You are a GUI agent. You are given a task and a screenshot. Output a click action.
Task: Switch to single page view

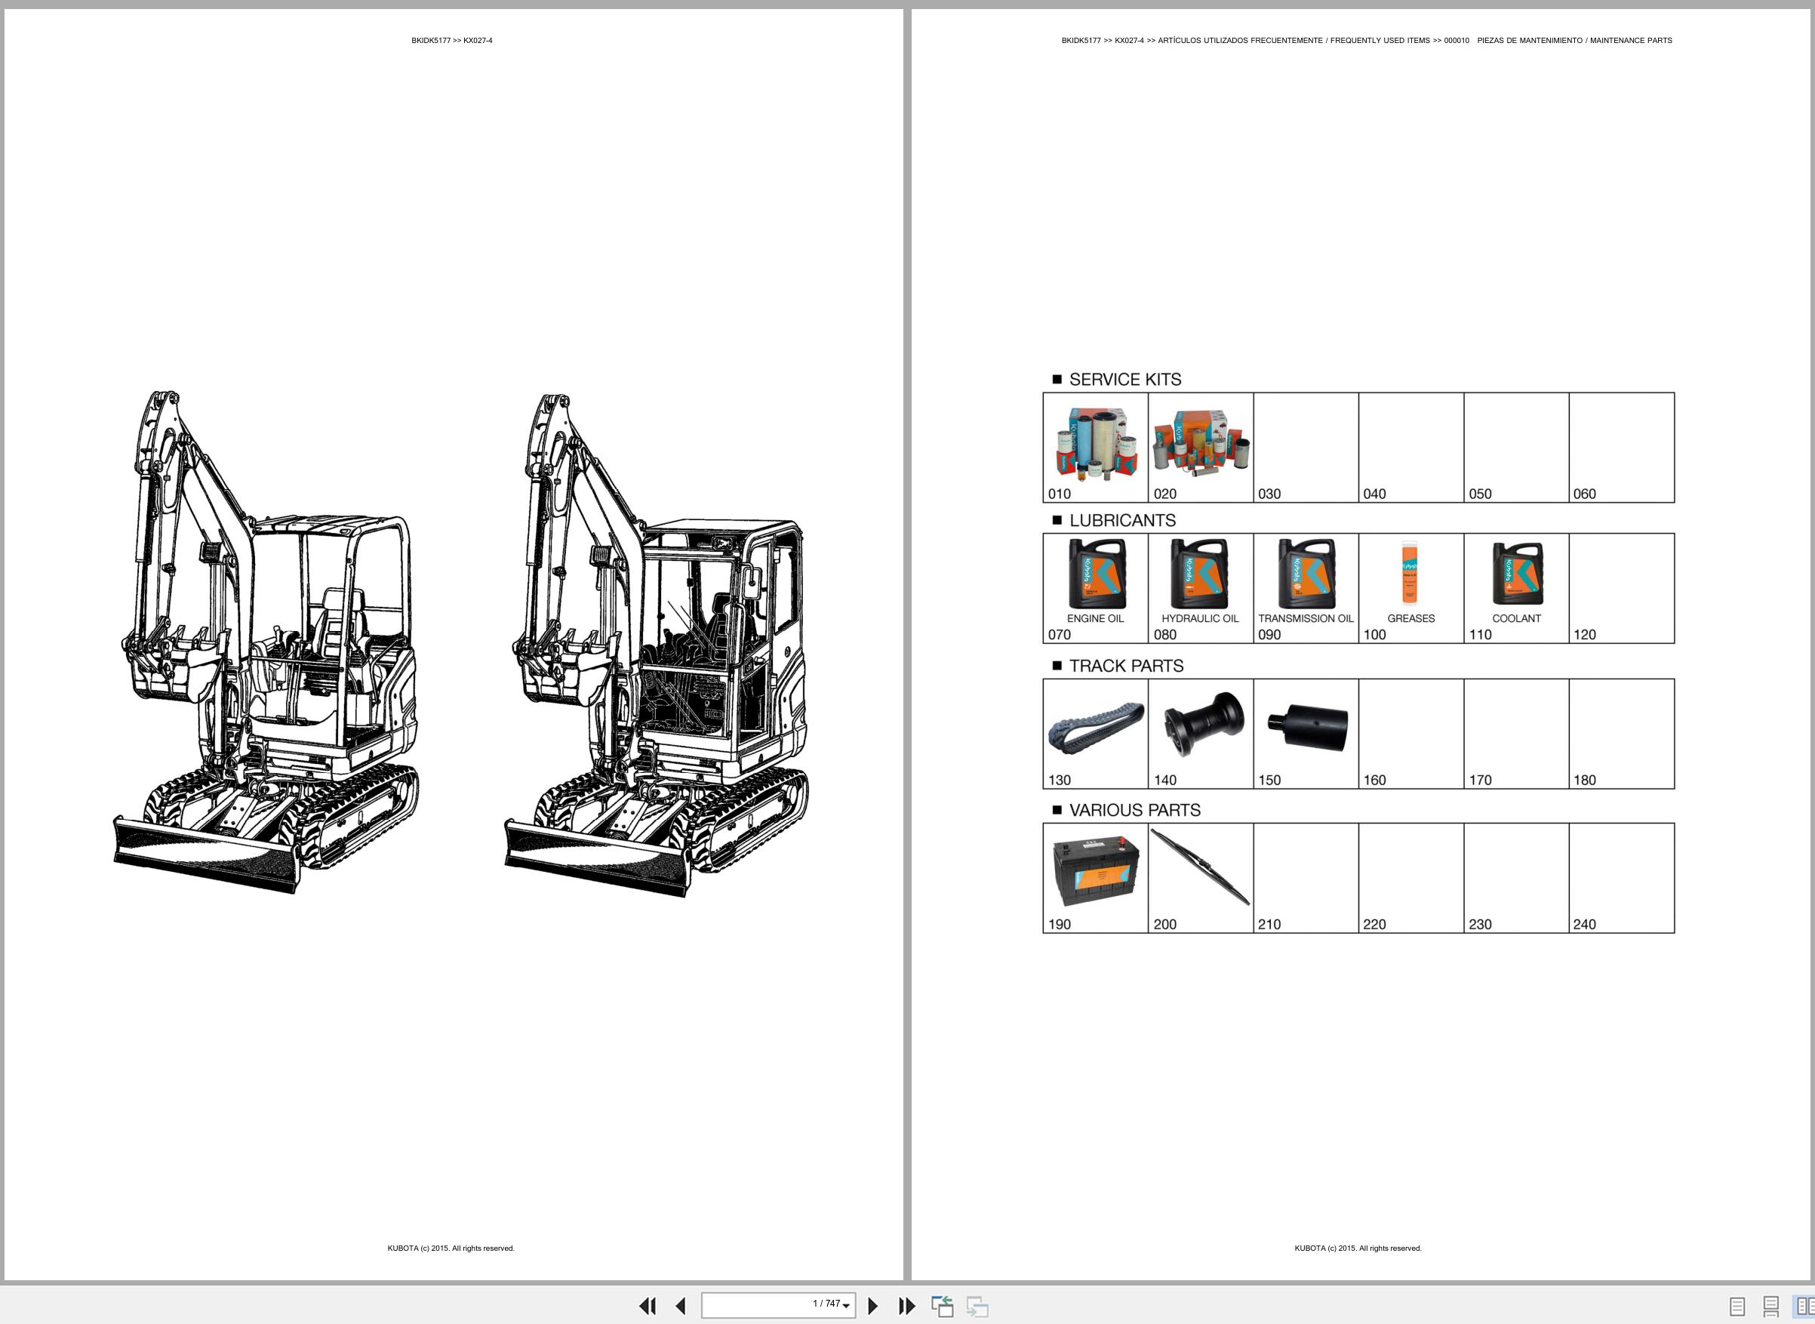[1737, 1307]
